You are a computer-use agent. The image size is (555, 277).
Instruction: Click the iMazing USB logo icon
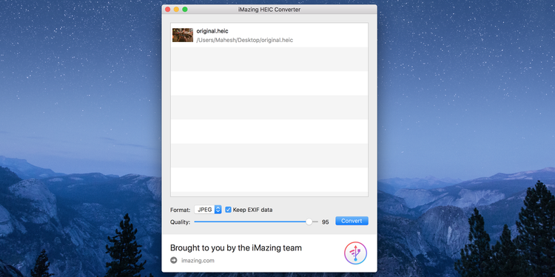(355, 253)
